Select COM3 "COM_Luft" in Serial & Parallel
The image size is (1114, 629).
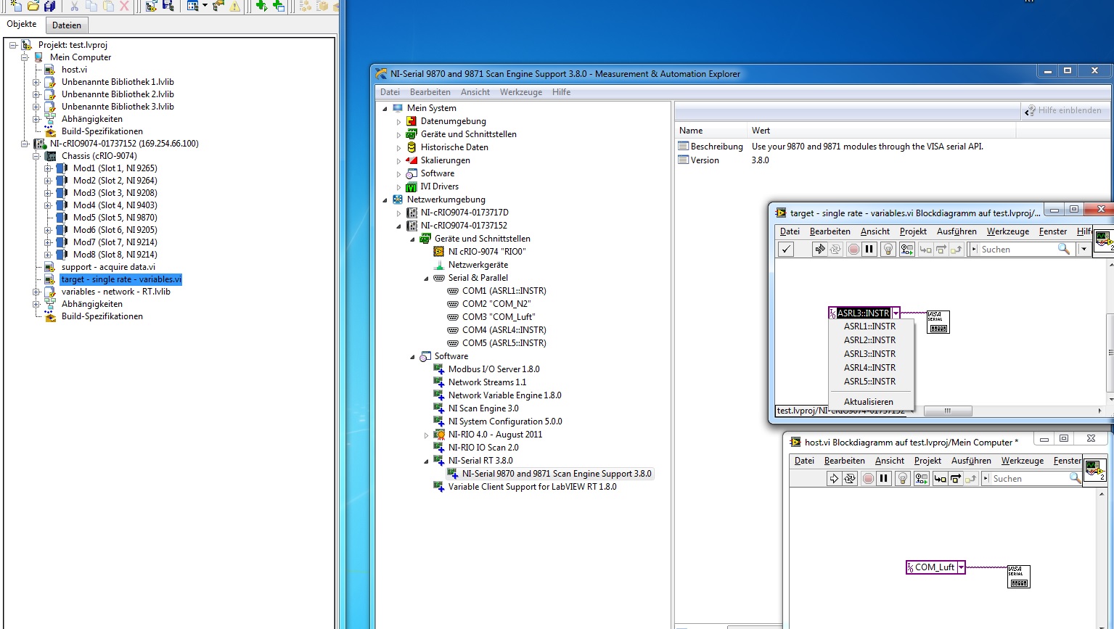coord(498,317)
